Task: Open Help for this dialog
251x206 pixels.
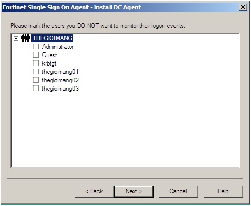Action: 223,191
